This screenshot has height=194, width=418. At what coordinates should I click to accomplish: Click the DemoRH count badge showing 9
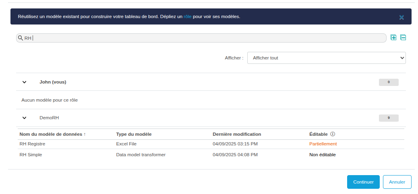click(389, 118)
